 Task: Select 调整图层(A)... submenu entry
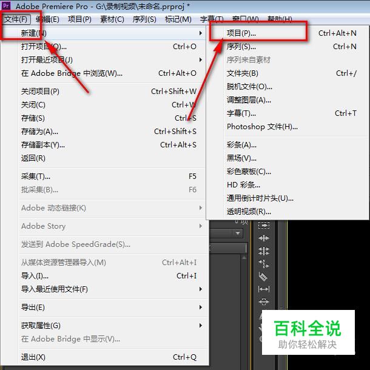click(x=288, y=100)
